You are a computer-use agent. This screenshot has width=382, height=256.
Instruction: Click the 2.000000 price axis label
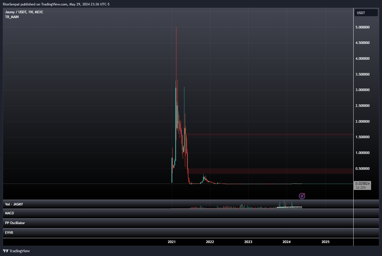pos(362,122)
